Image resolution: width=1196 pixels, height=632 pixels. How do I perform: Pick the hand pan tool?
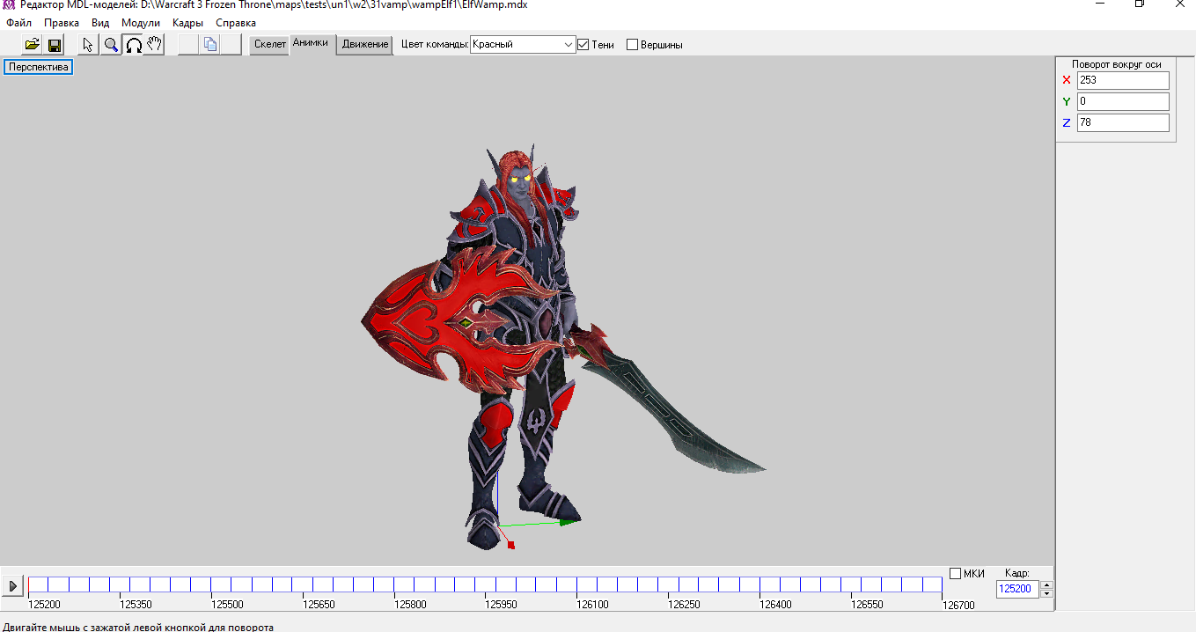point(154,45)
